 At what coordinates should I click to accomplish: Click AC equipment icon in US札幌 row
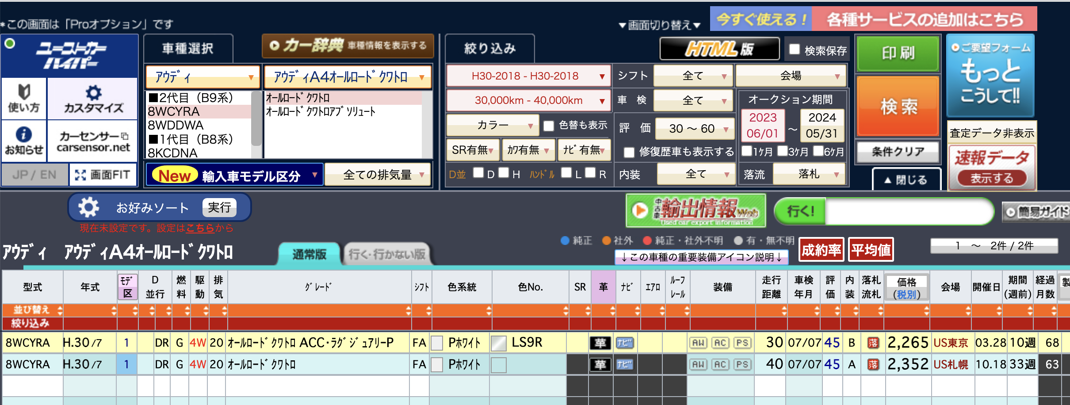click(x=720, y=364)
